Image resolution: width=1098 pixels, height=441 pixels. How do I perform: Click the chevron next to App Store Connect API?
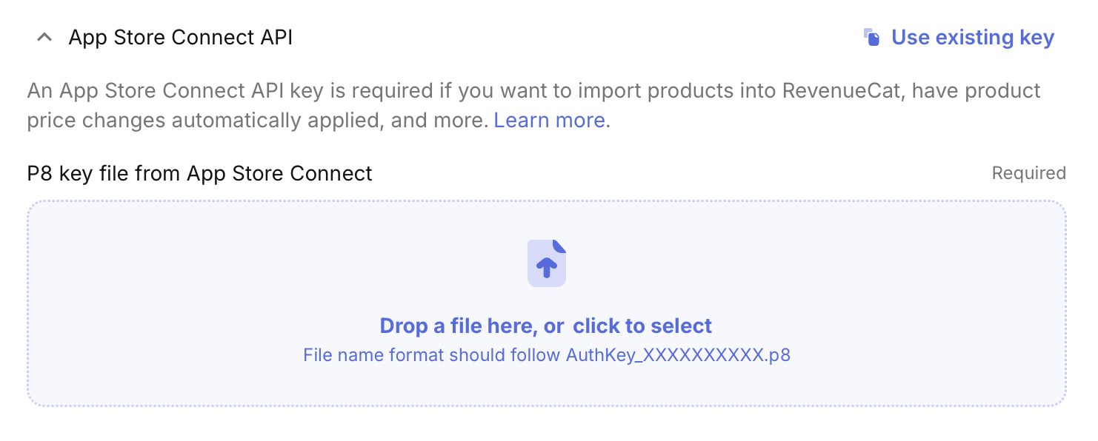(x=44, y=36)
